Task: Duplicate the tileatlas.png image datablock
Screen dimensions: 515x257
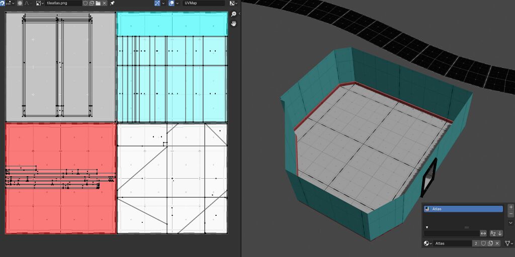Action: click(92, 3)
